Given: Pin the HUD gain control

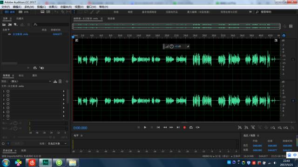Looking at the screenshot, I should [x=188, y=46].
